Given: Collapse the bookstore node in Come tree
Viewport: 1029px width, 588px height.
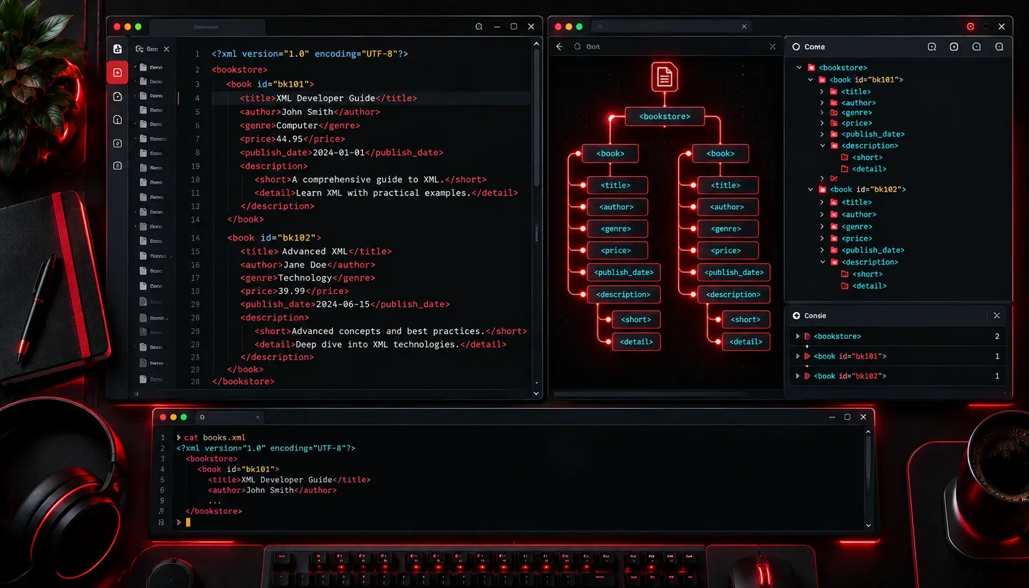Looking at the screenshot, I should [x=799, y=68].
